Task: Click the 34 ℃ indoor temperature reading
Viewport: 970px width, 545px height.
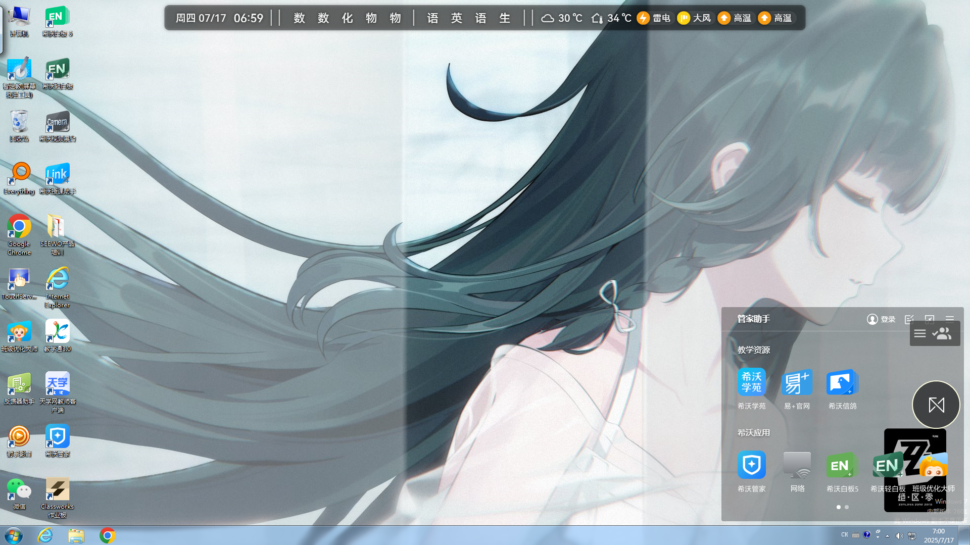Action: click(x=611, y=18)
